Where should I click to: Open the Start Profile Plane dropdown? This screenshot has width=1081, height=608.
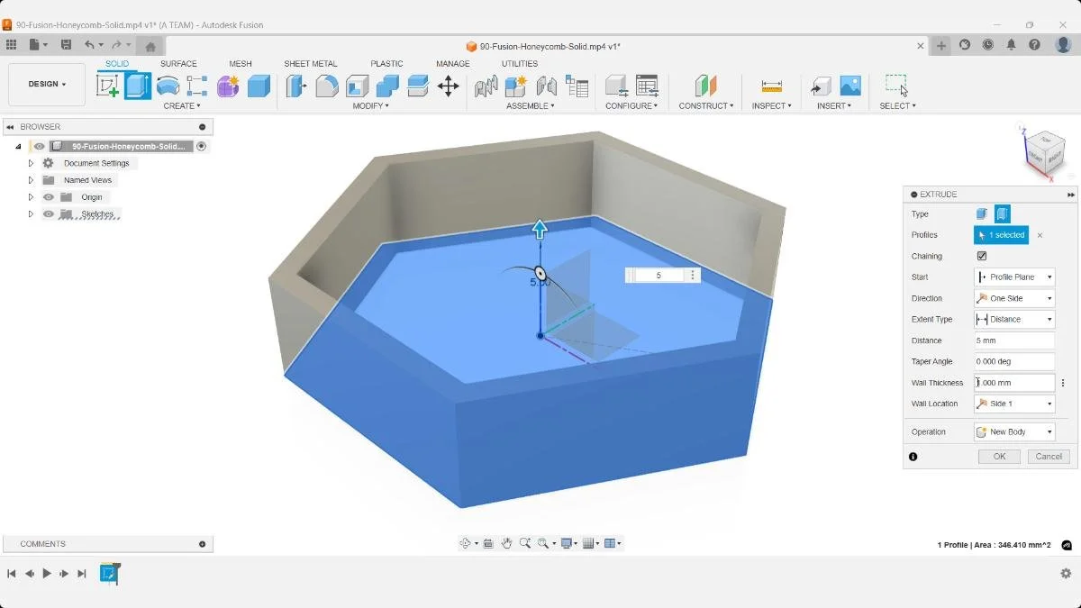pyautogui.click(x=1014, y=277)
